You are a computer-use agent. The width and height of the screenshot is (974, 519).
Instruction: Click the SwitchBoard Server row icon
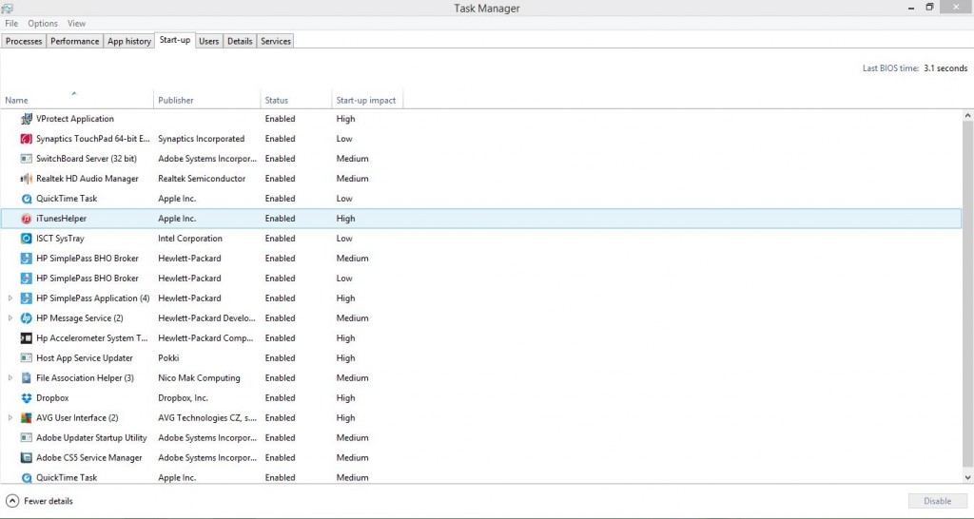[x=26, y=159]
